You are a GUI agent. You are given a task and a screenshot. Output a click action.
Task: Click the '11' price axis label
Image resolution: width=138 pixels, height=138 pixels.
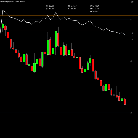[132, 36]
